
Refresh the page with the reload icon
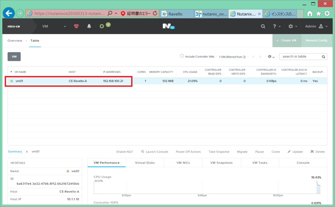coord(155,13)
